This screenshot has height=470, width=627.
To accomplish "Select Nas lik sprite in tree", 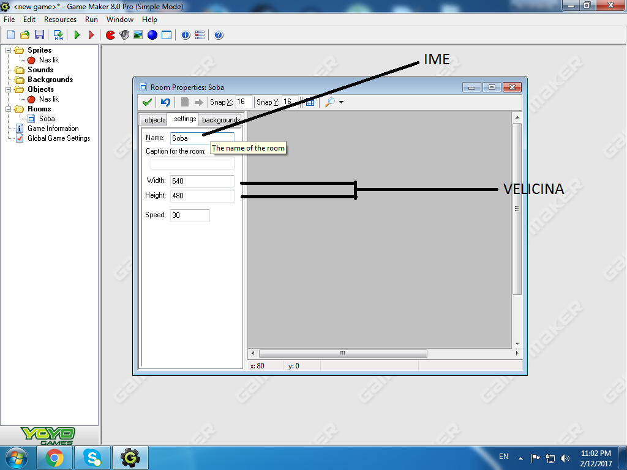I will point(49,60).
